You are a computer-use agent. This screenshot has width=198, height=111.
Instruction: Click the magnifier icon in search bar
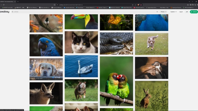(13, 12)
